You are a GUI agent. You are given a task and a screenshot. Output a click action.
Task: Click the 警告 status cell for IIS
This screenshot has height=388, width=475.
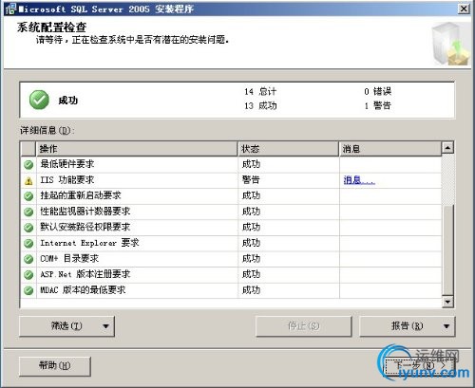click(x=251, y=180)
